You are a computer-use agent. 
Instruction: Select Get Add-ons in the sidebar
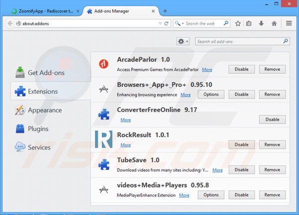tap(46, 73)
